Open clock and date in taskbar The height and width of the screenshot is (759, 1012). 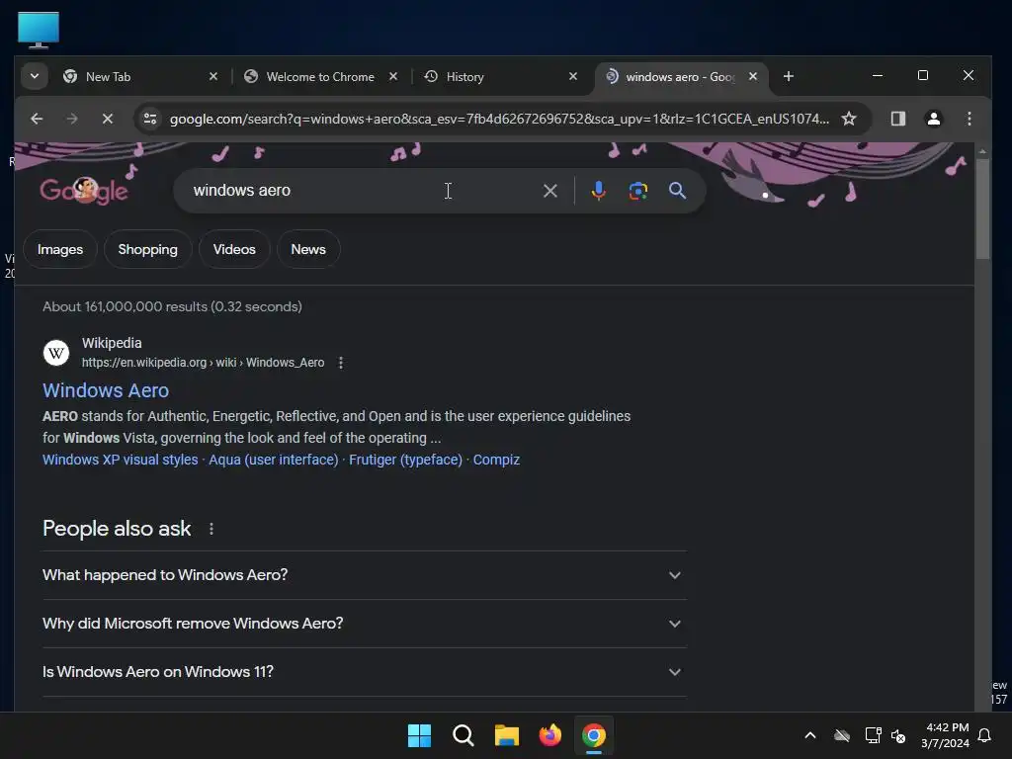[946, 735]
